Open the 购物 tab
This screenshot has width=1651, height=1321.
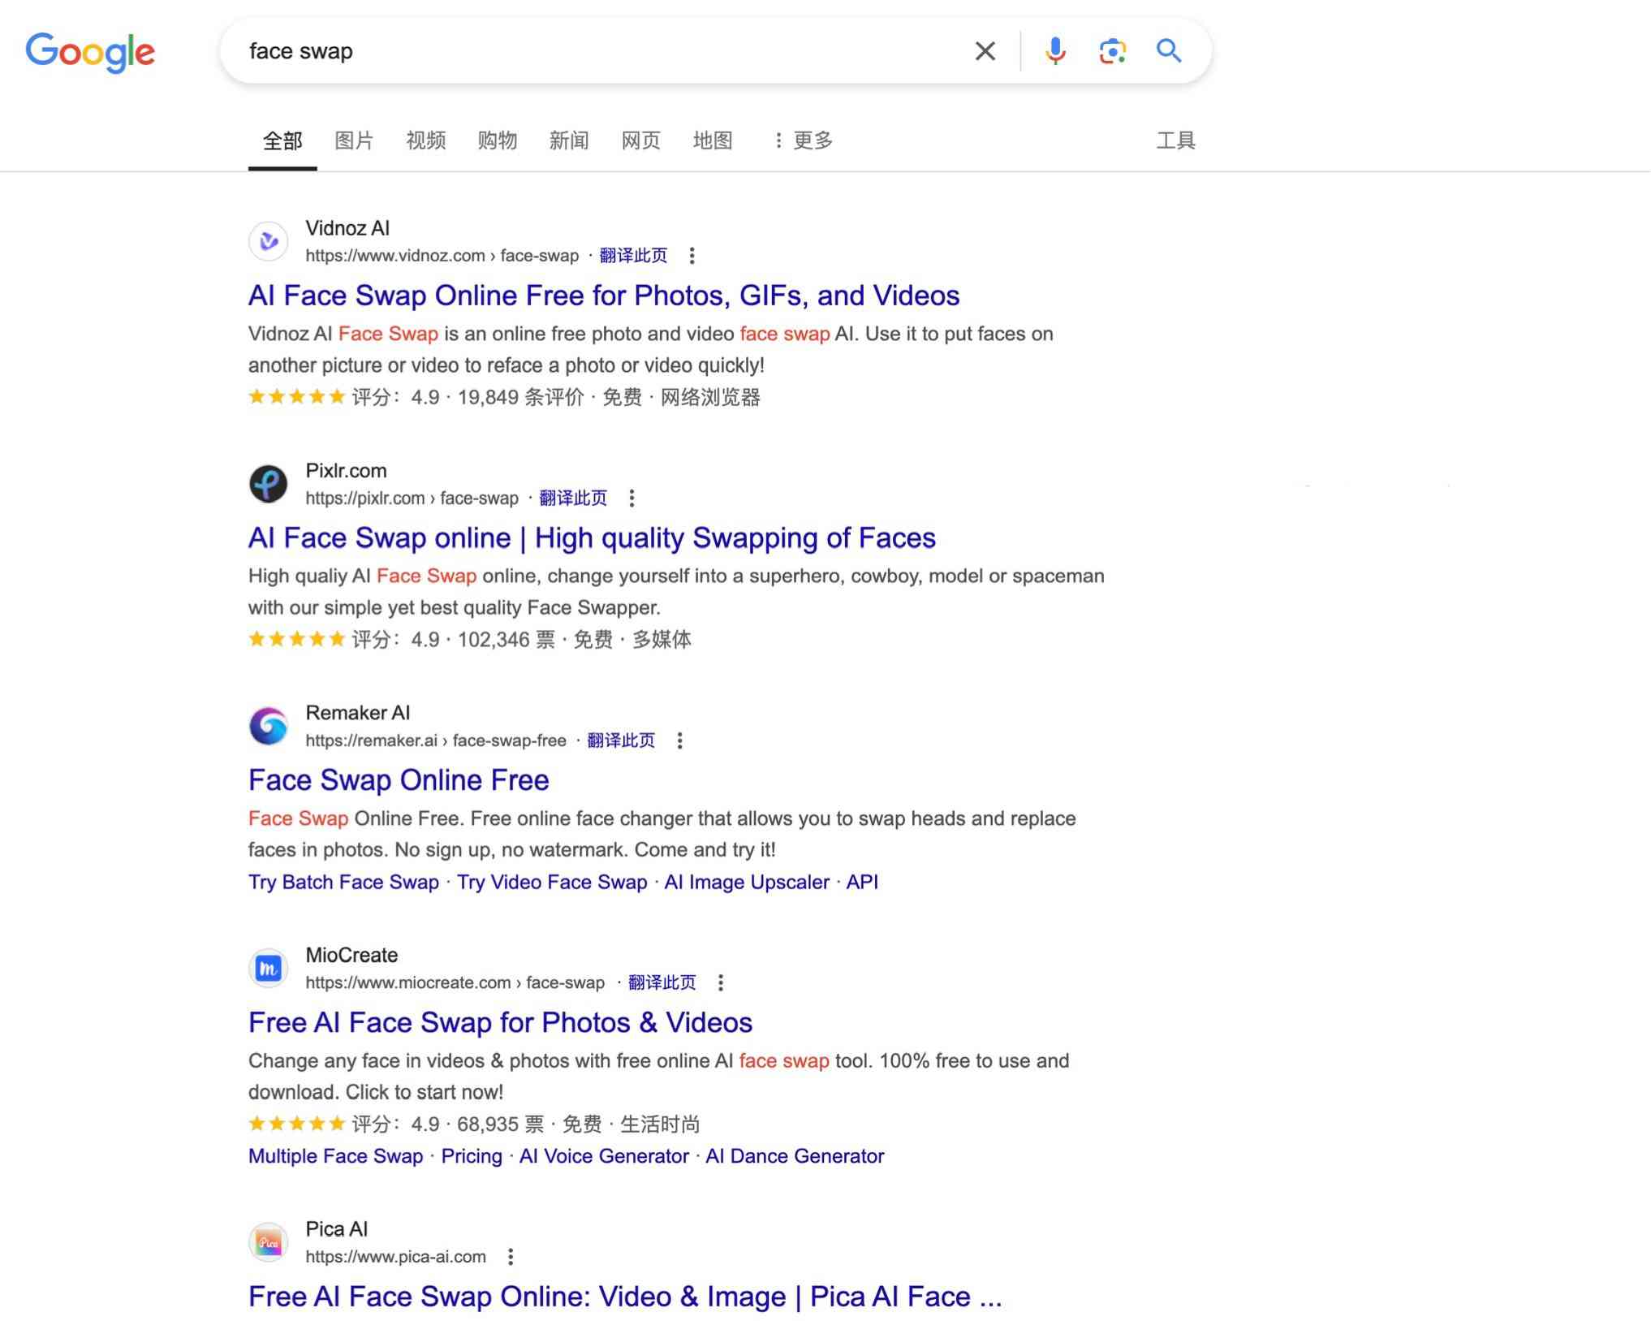coord(497,140)
